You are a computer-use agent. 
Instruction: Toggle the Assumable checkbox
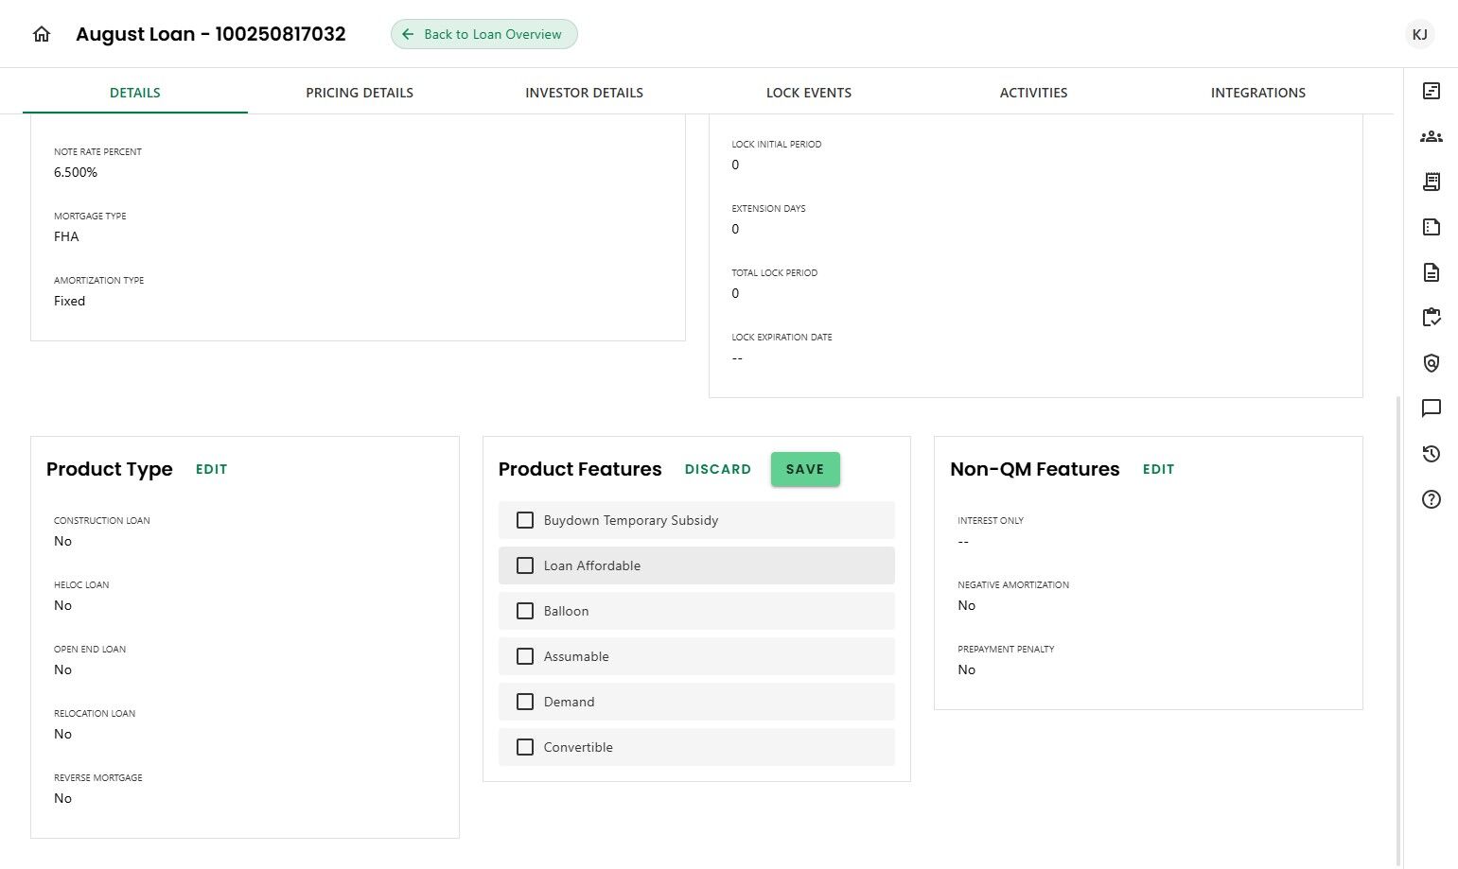coord(525,656)
